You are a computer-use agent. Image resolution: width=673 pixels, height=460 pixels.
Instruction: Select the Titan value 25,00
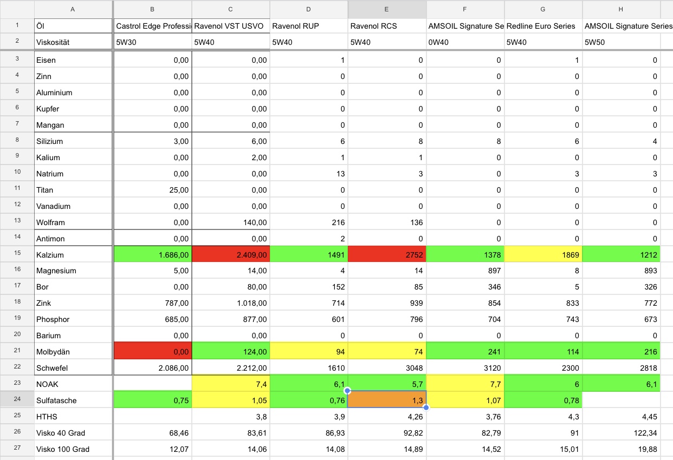tap(153, 190)
